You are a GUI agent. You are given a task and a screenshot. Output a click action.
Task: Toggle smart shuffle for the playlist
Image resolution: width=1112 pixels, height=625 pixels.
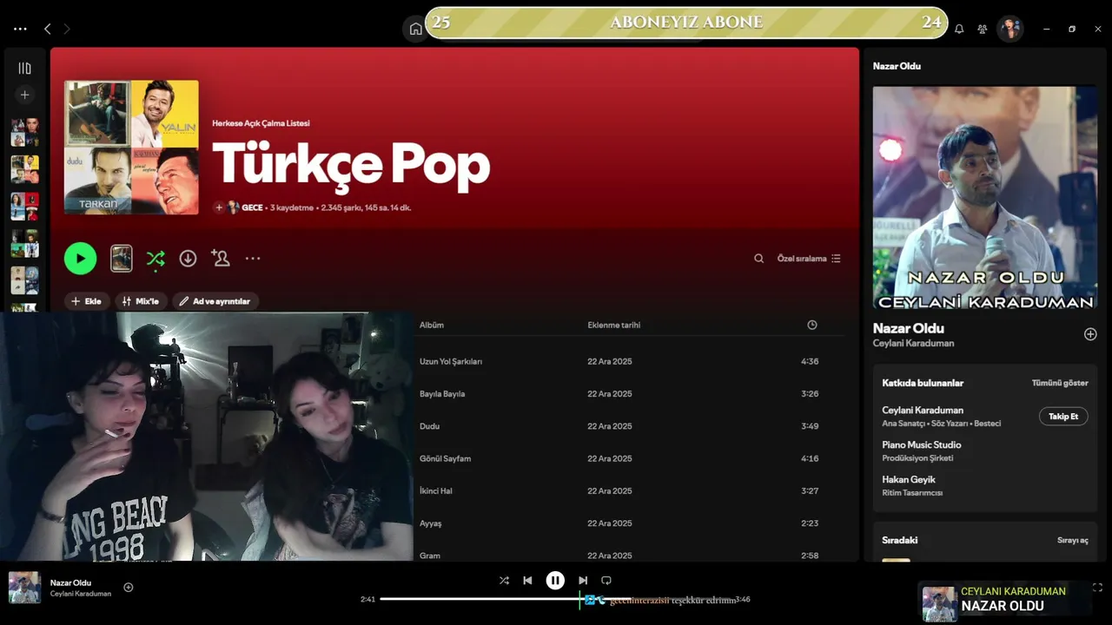coord(156,258)
